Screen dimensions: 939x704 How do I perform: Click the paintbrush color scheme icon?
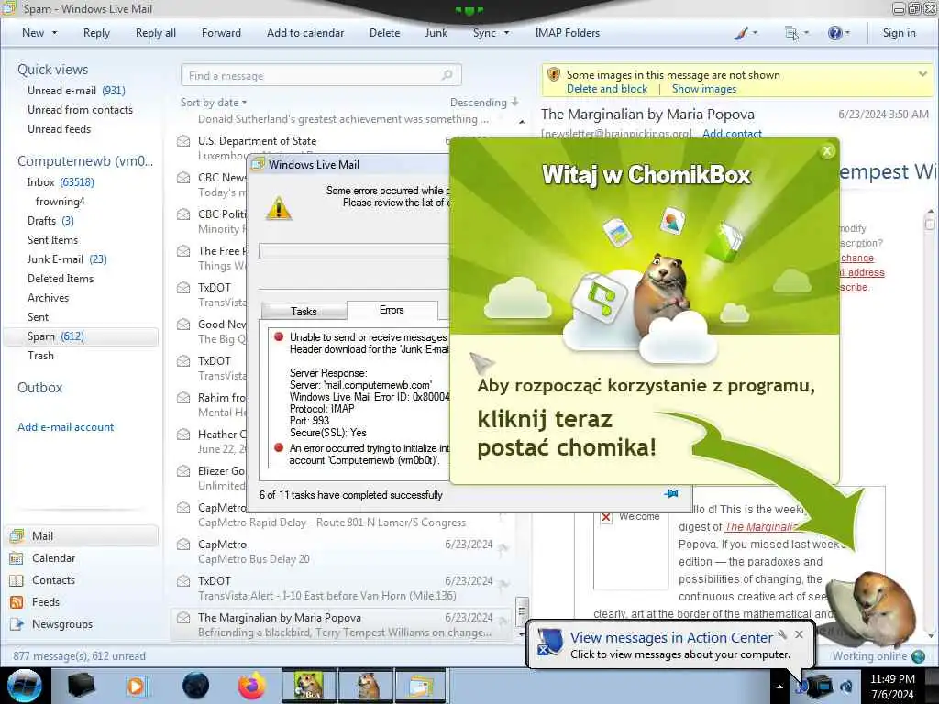click(741, 33)
